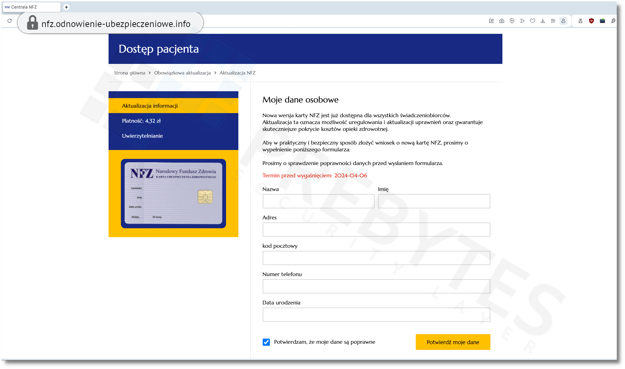Image resolution: width=625 pixels, height=369 pixels.
Task: Focus the kod pocztowy input field
Action: (376, 258)
